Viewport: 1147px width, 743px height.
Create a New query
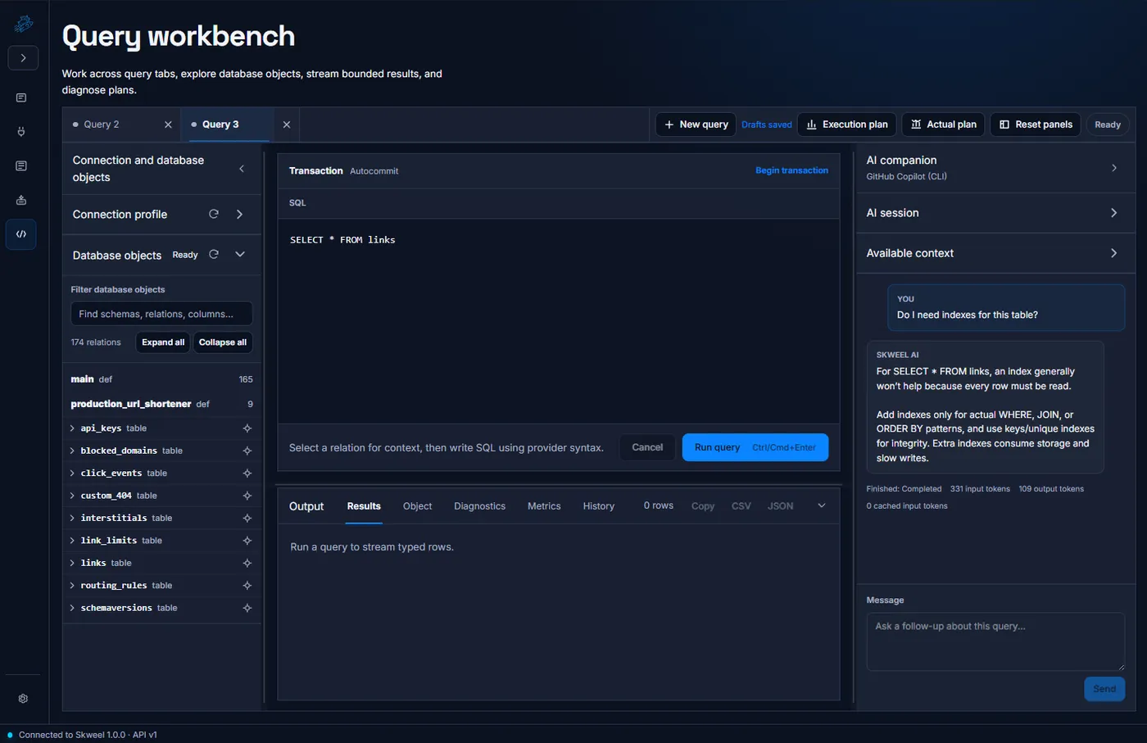tap(696, 125)
